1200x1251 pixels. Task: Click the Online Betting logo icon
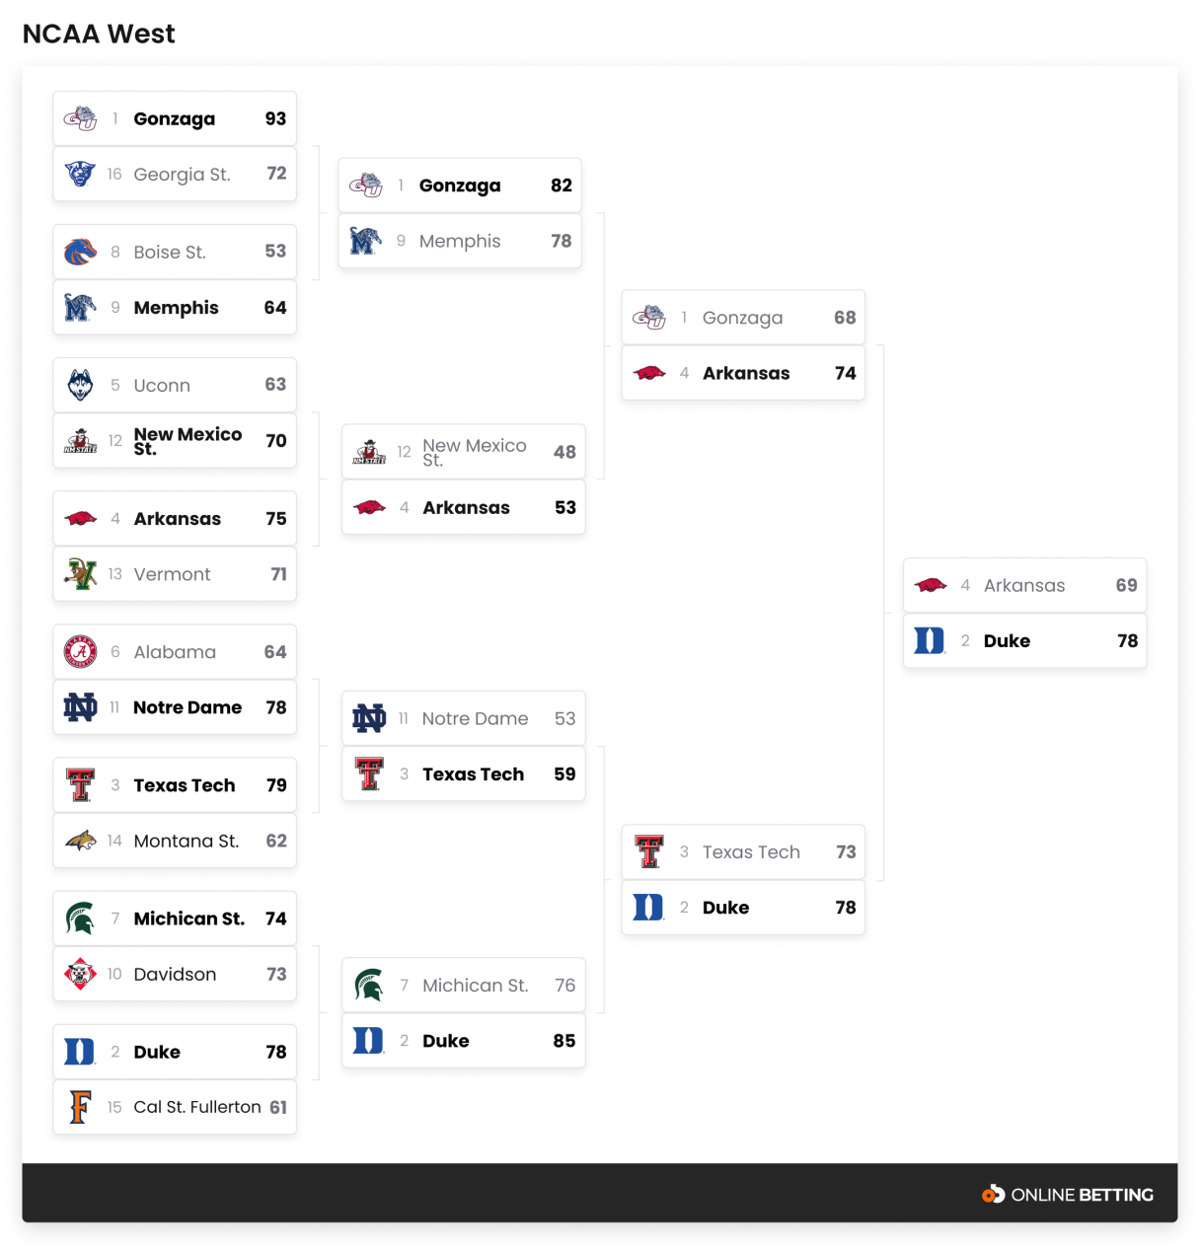pyautogui.click(x=992, y=1195)
